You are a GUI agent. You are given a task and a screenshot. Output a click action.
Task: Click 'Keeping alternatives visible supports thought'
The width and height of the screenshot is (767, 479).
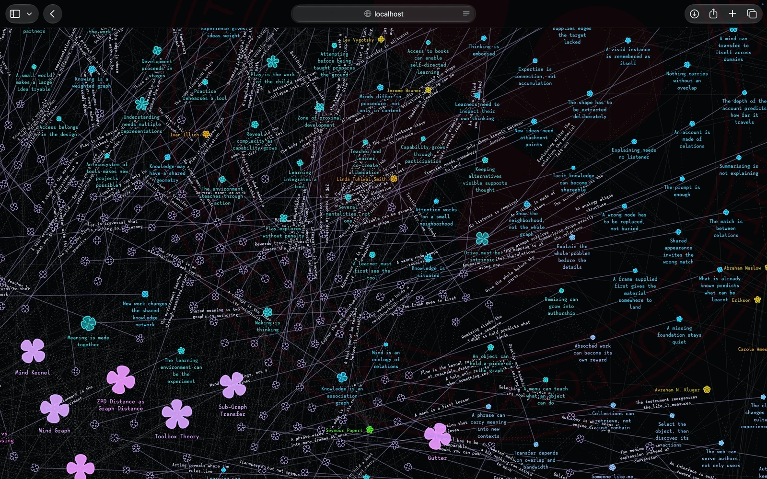pyautogui.click(x=485, y=180)
